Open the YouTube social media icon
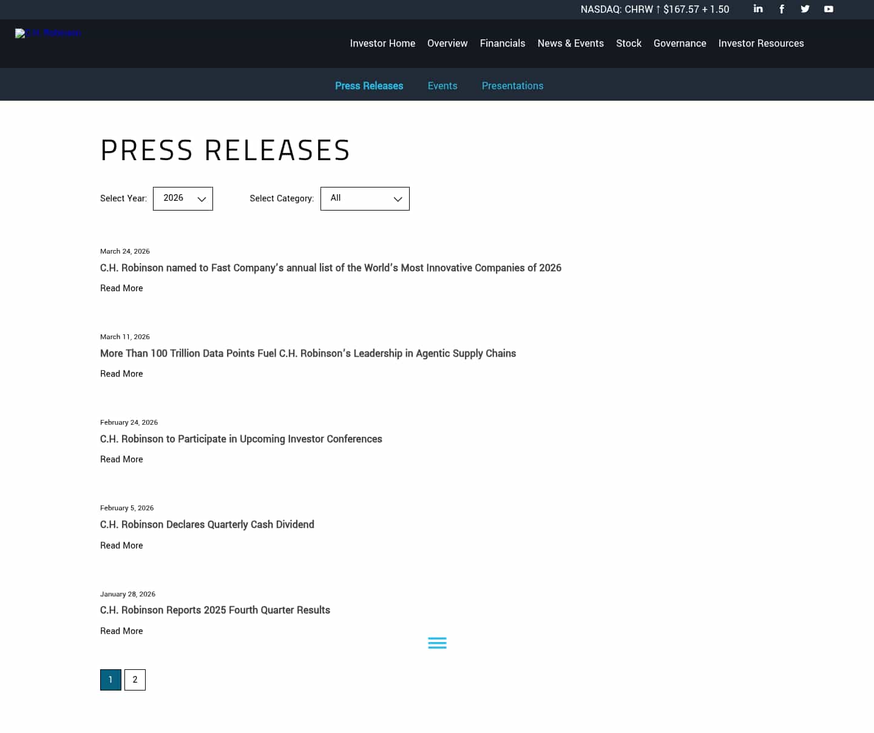This screenshot has width=874, height=733. 828,9
